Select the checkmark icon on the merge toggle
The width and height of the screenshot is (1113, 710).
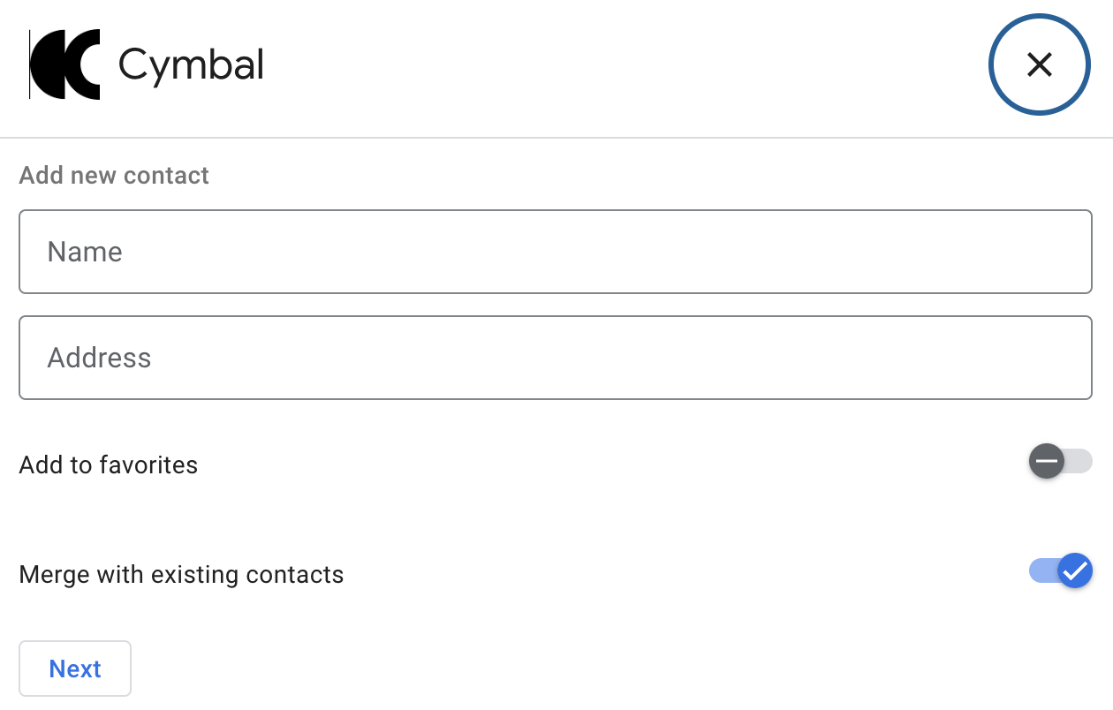pos(1075,570)
